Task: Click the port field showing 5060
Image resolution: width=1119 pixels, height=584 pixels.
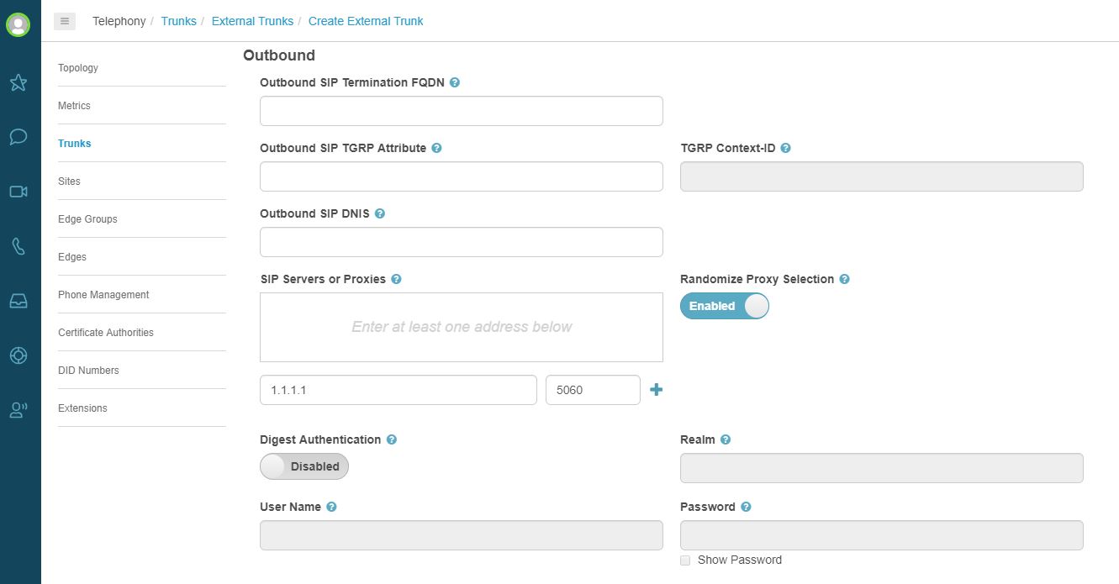Action: pos(593,390)
